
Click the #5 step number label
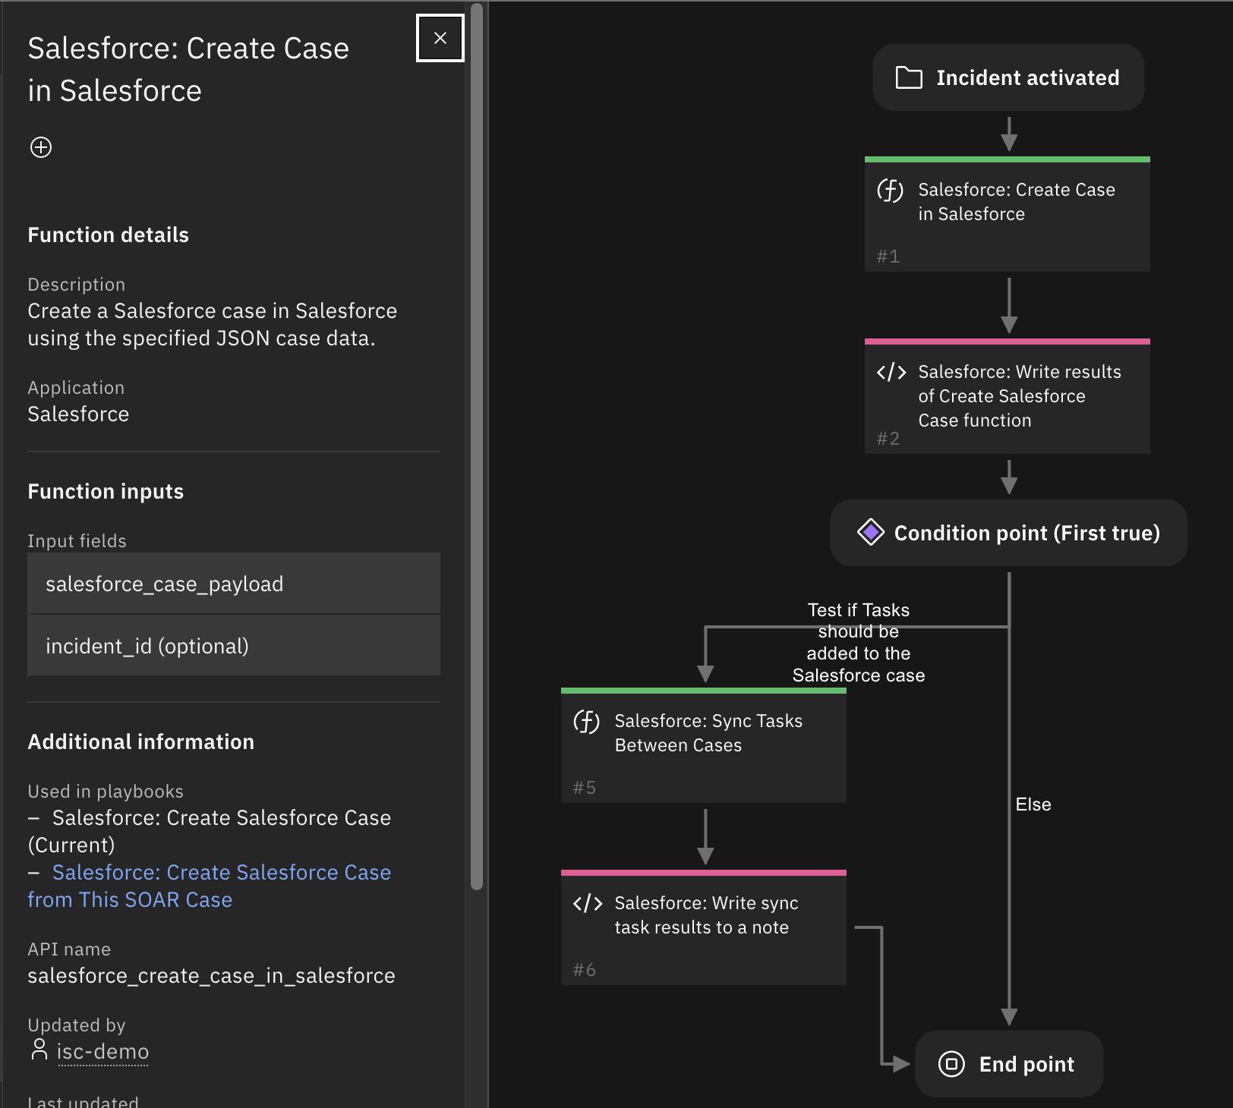click(x=585, y=788)
